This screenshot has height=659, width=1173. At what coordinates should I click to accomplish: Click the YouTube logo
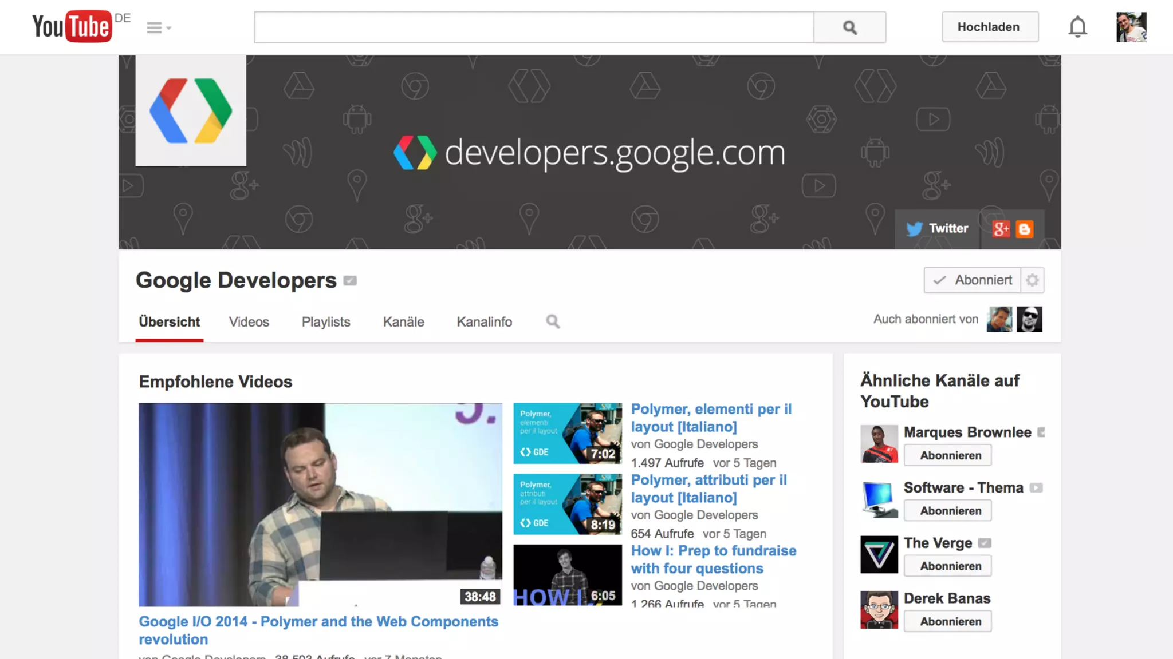tap(72, 26)
